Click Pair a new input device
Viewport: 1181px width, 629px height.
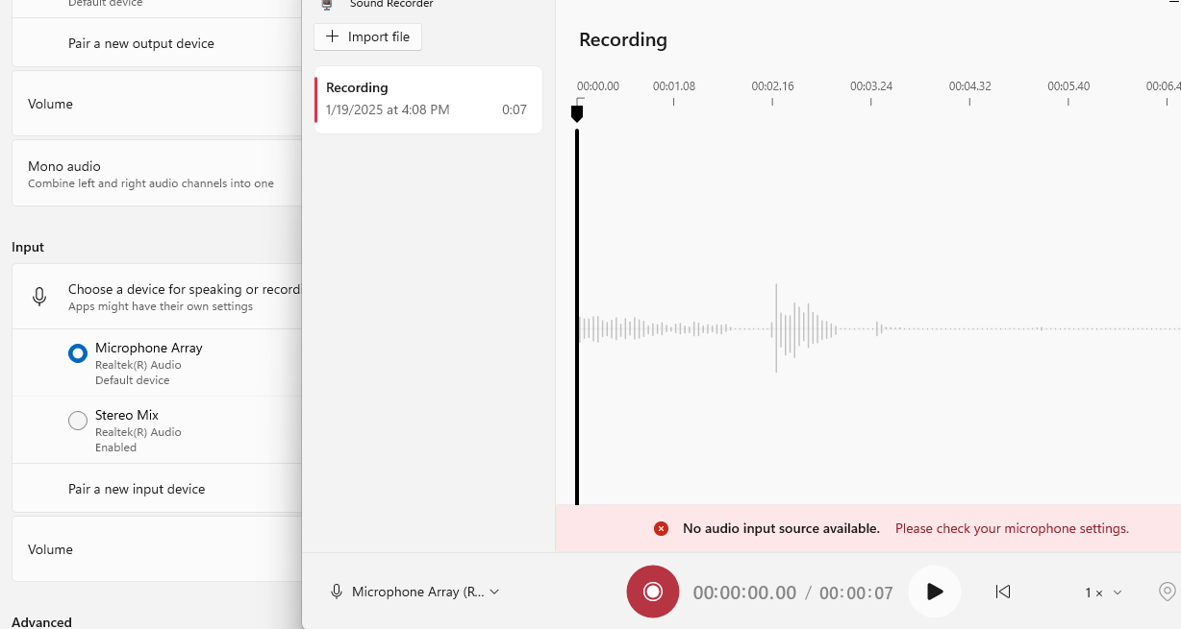pos(137,489)
